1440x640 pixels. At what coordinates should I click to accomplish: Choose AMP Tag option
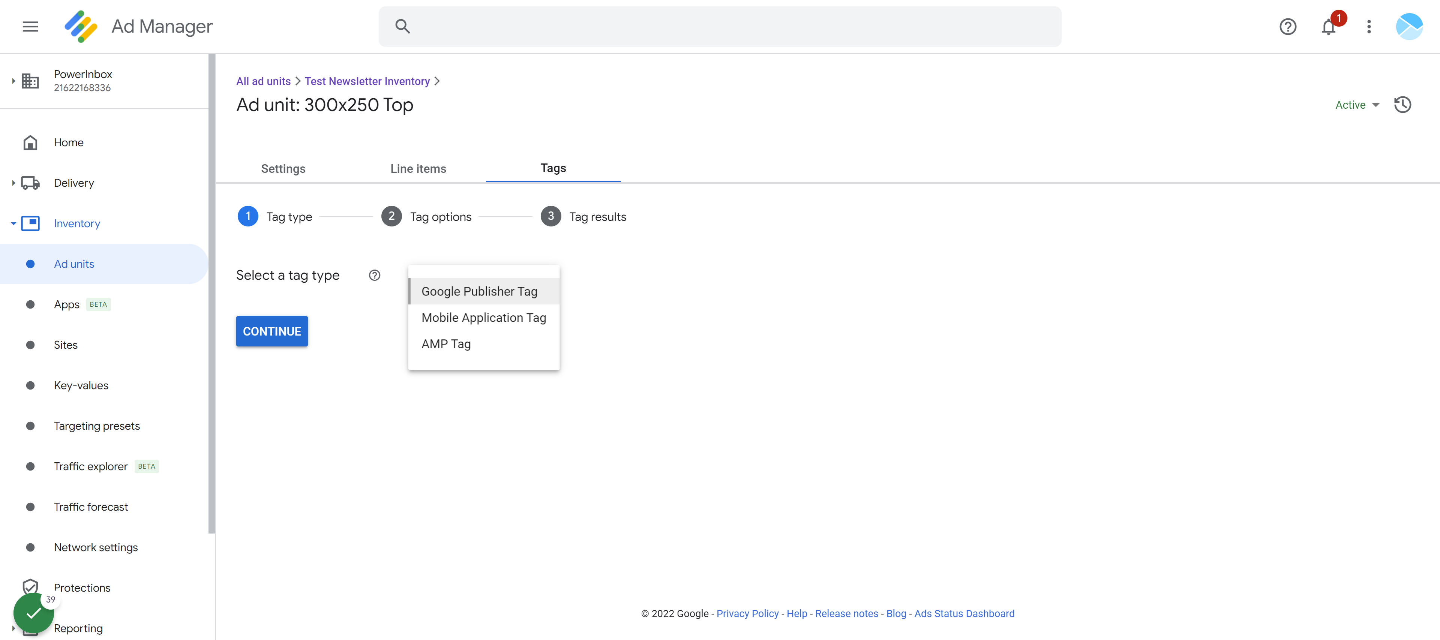tap(483, 344)
